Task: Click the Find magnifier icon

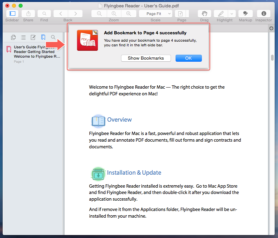Action: (44, 14)
